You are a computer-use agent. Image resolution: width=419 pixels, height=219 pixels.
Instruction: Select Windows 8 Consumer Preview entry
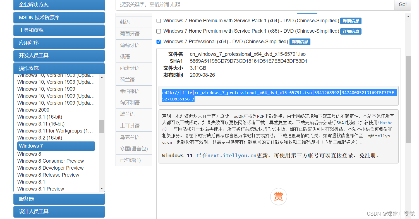point(51,161)
